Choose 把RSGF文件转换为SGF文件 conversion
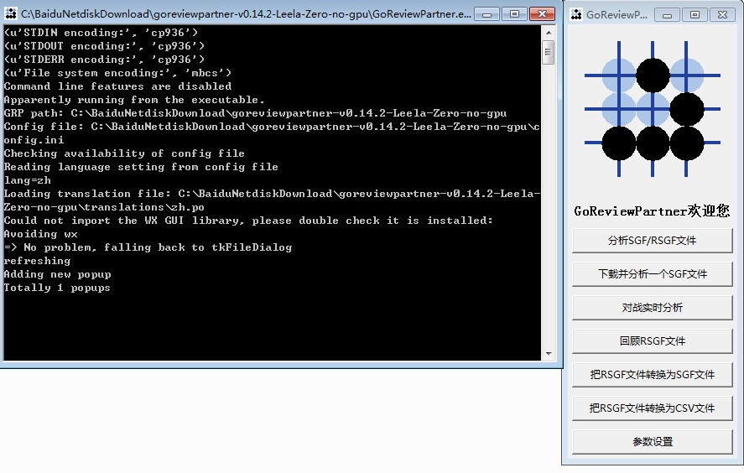Image resolution: width=744 pixels, height=473 pixels. (652, 375)
